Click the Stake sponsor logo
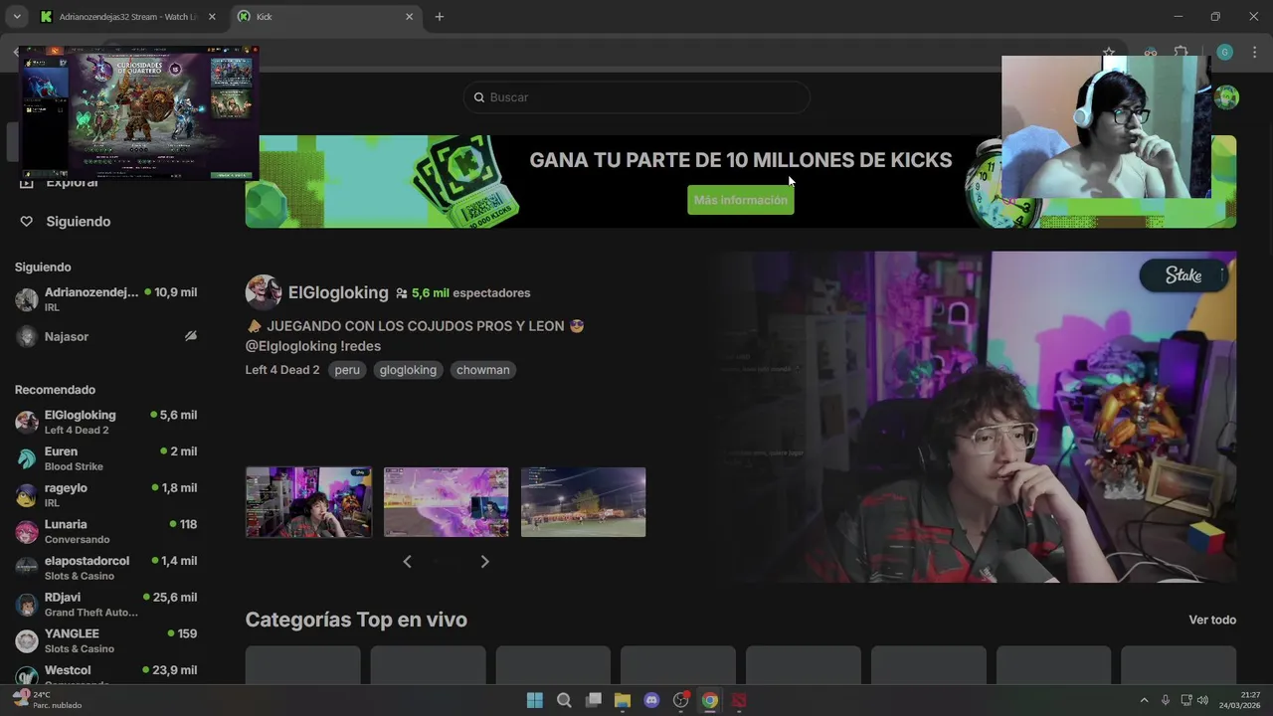This screenshot has width=1273, height=716. [x=1183, y=275]
